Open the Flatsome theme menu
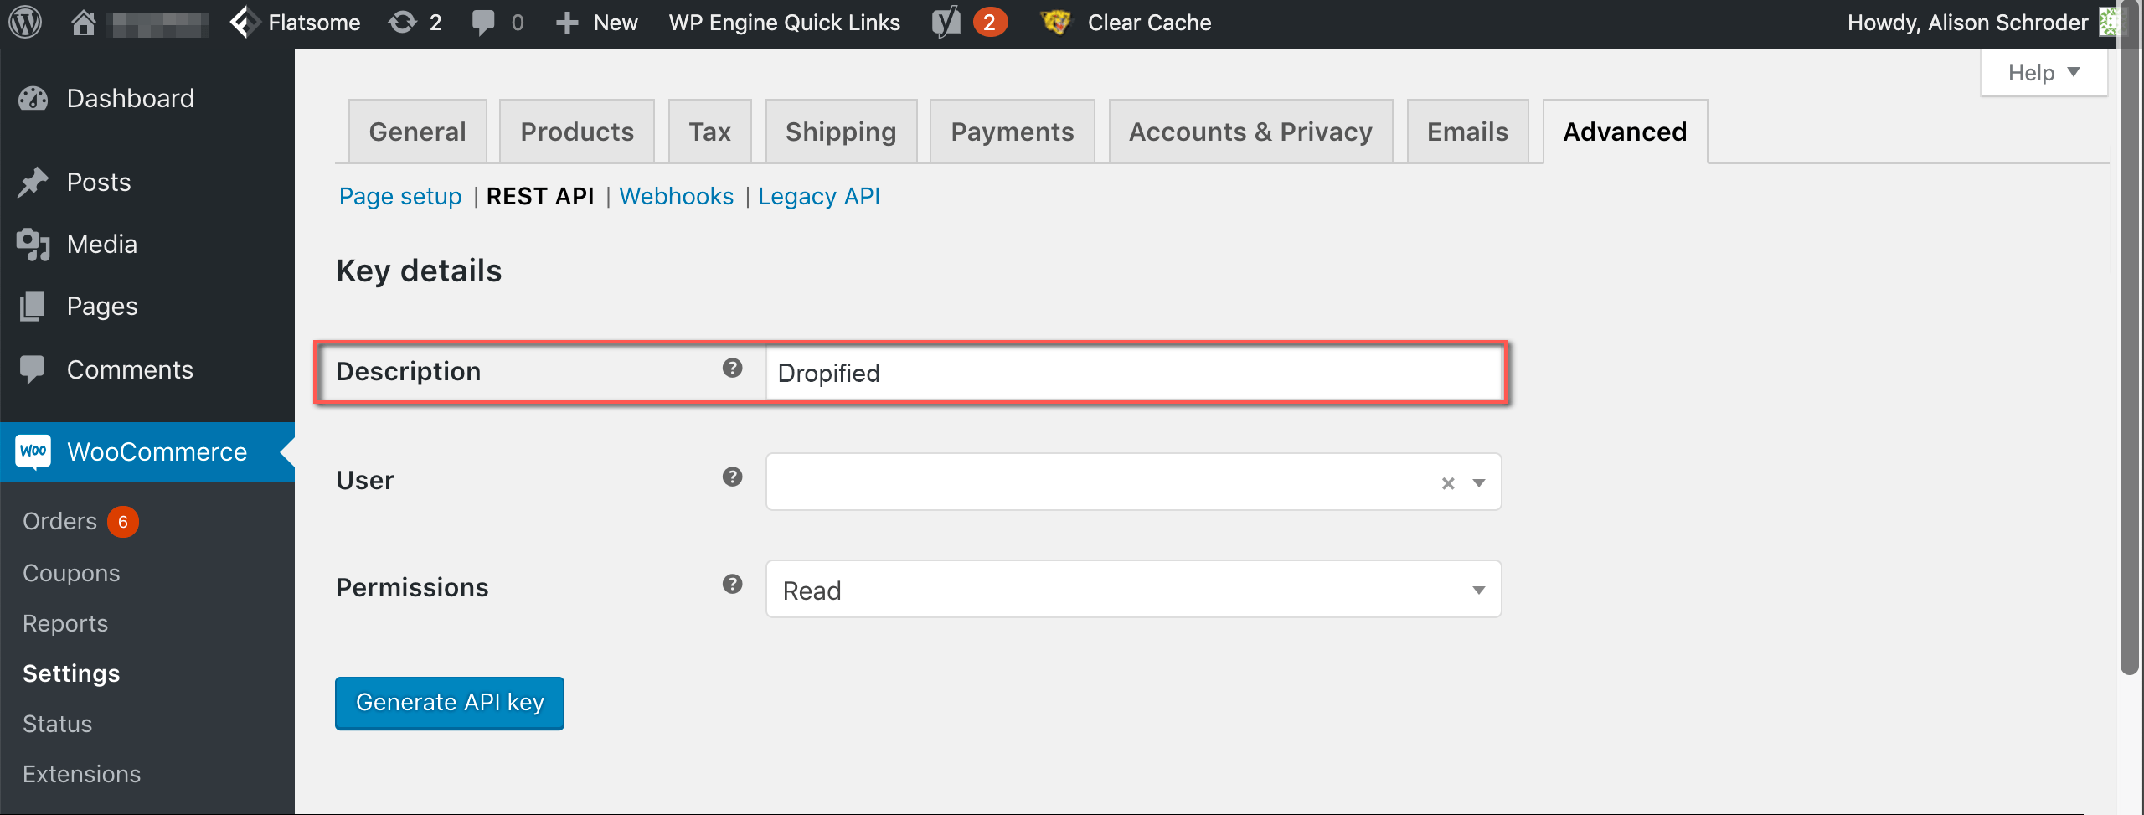This screenshot has width=2144, height=815. 295,23
